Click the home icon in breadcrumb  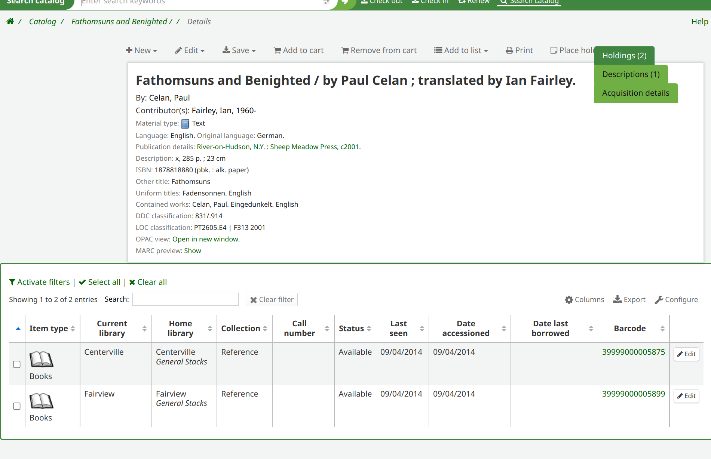point(10,22)
